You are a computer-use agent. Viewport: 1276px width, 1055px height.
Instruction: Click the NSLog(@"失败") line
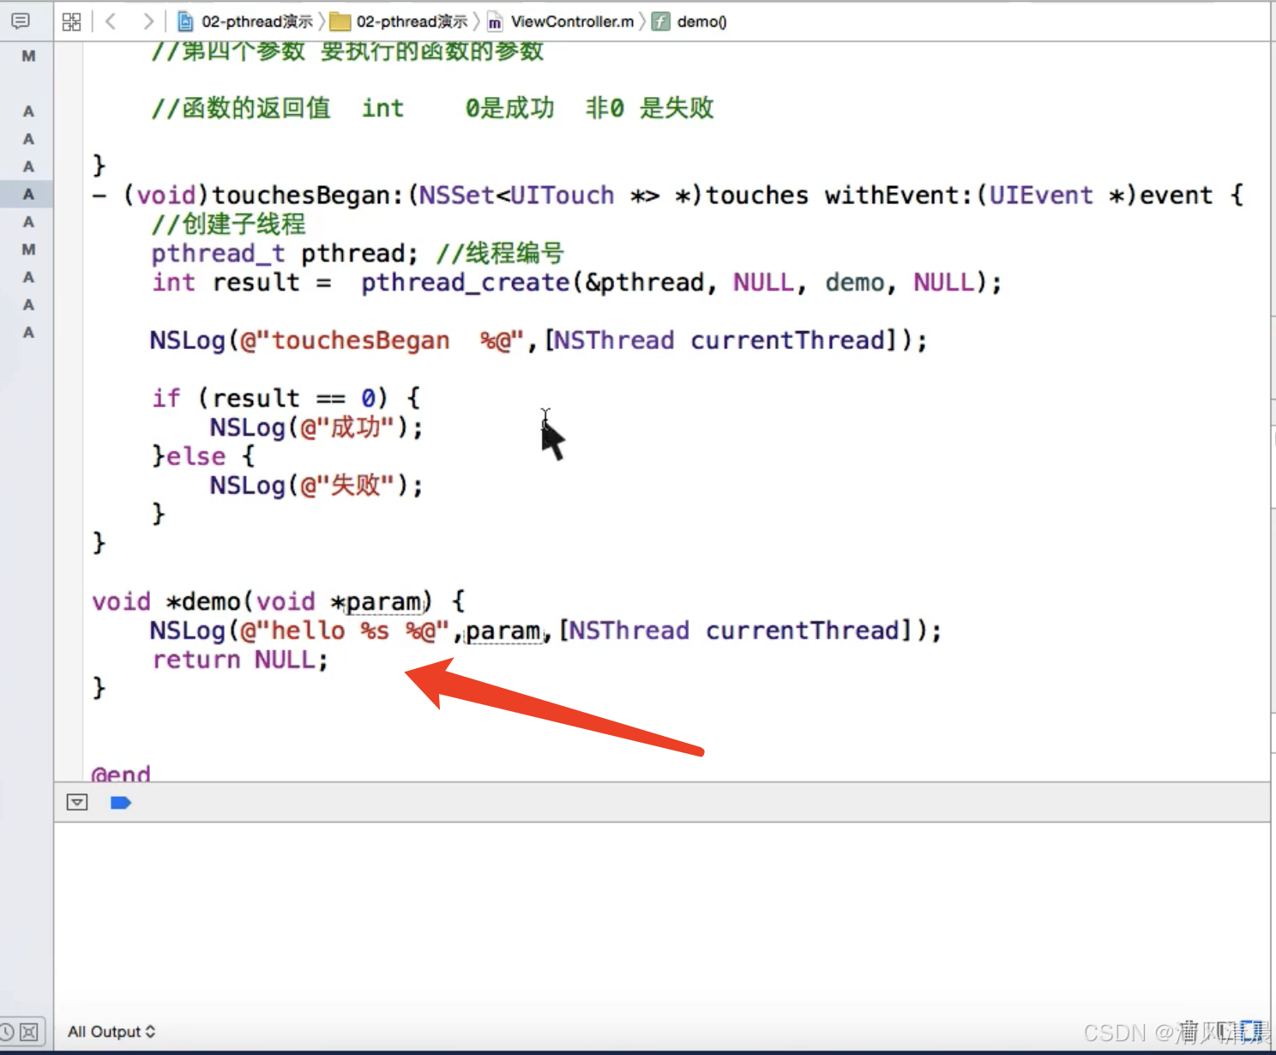click(316, 485)
